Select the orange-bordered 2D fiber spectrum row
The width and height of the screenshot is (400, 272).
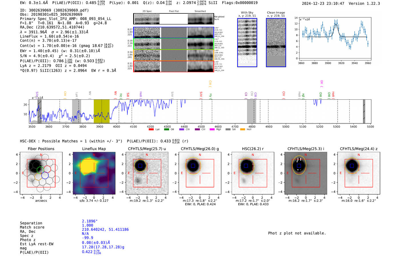(x=174, y=55)
